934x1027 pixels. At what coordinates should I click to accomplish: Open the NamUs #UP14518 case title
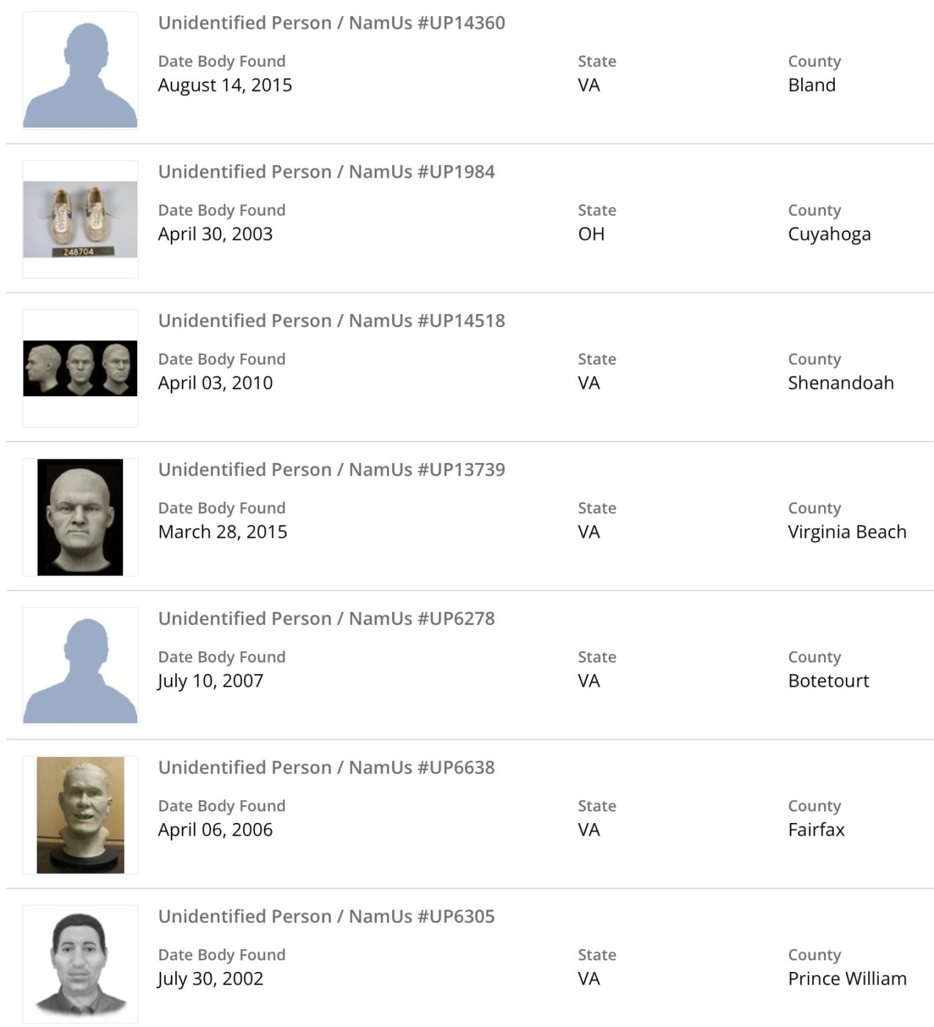[x=331, y=321]
